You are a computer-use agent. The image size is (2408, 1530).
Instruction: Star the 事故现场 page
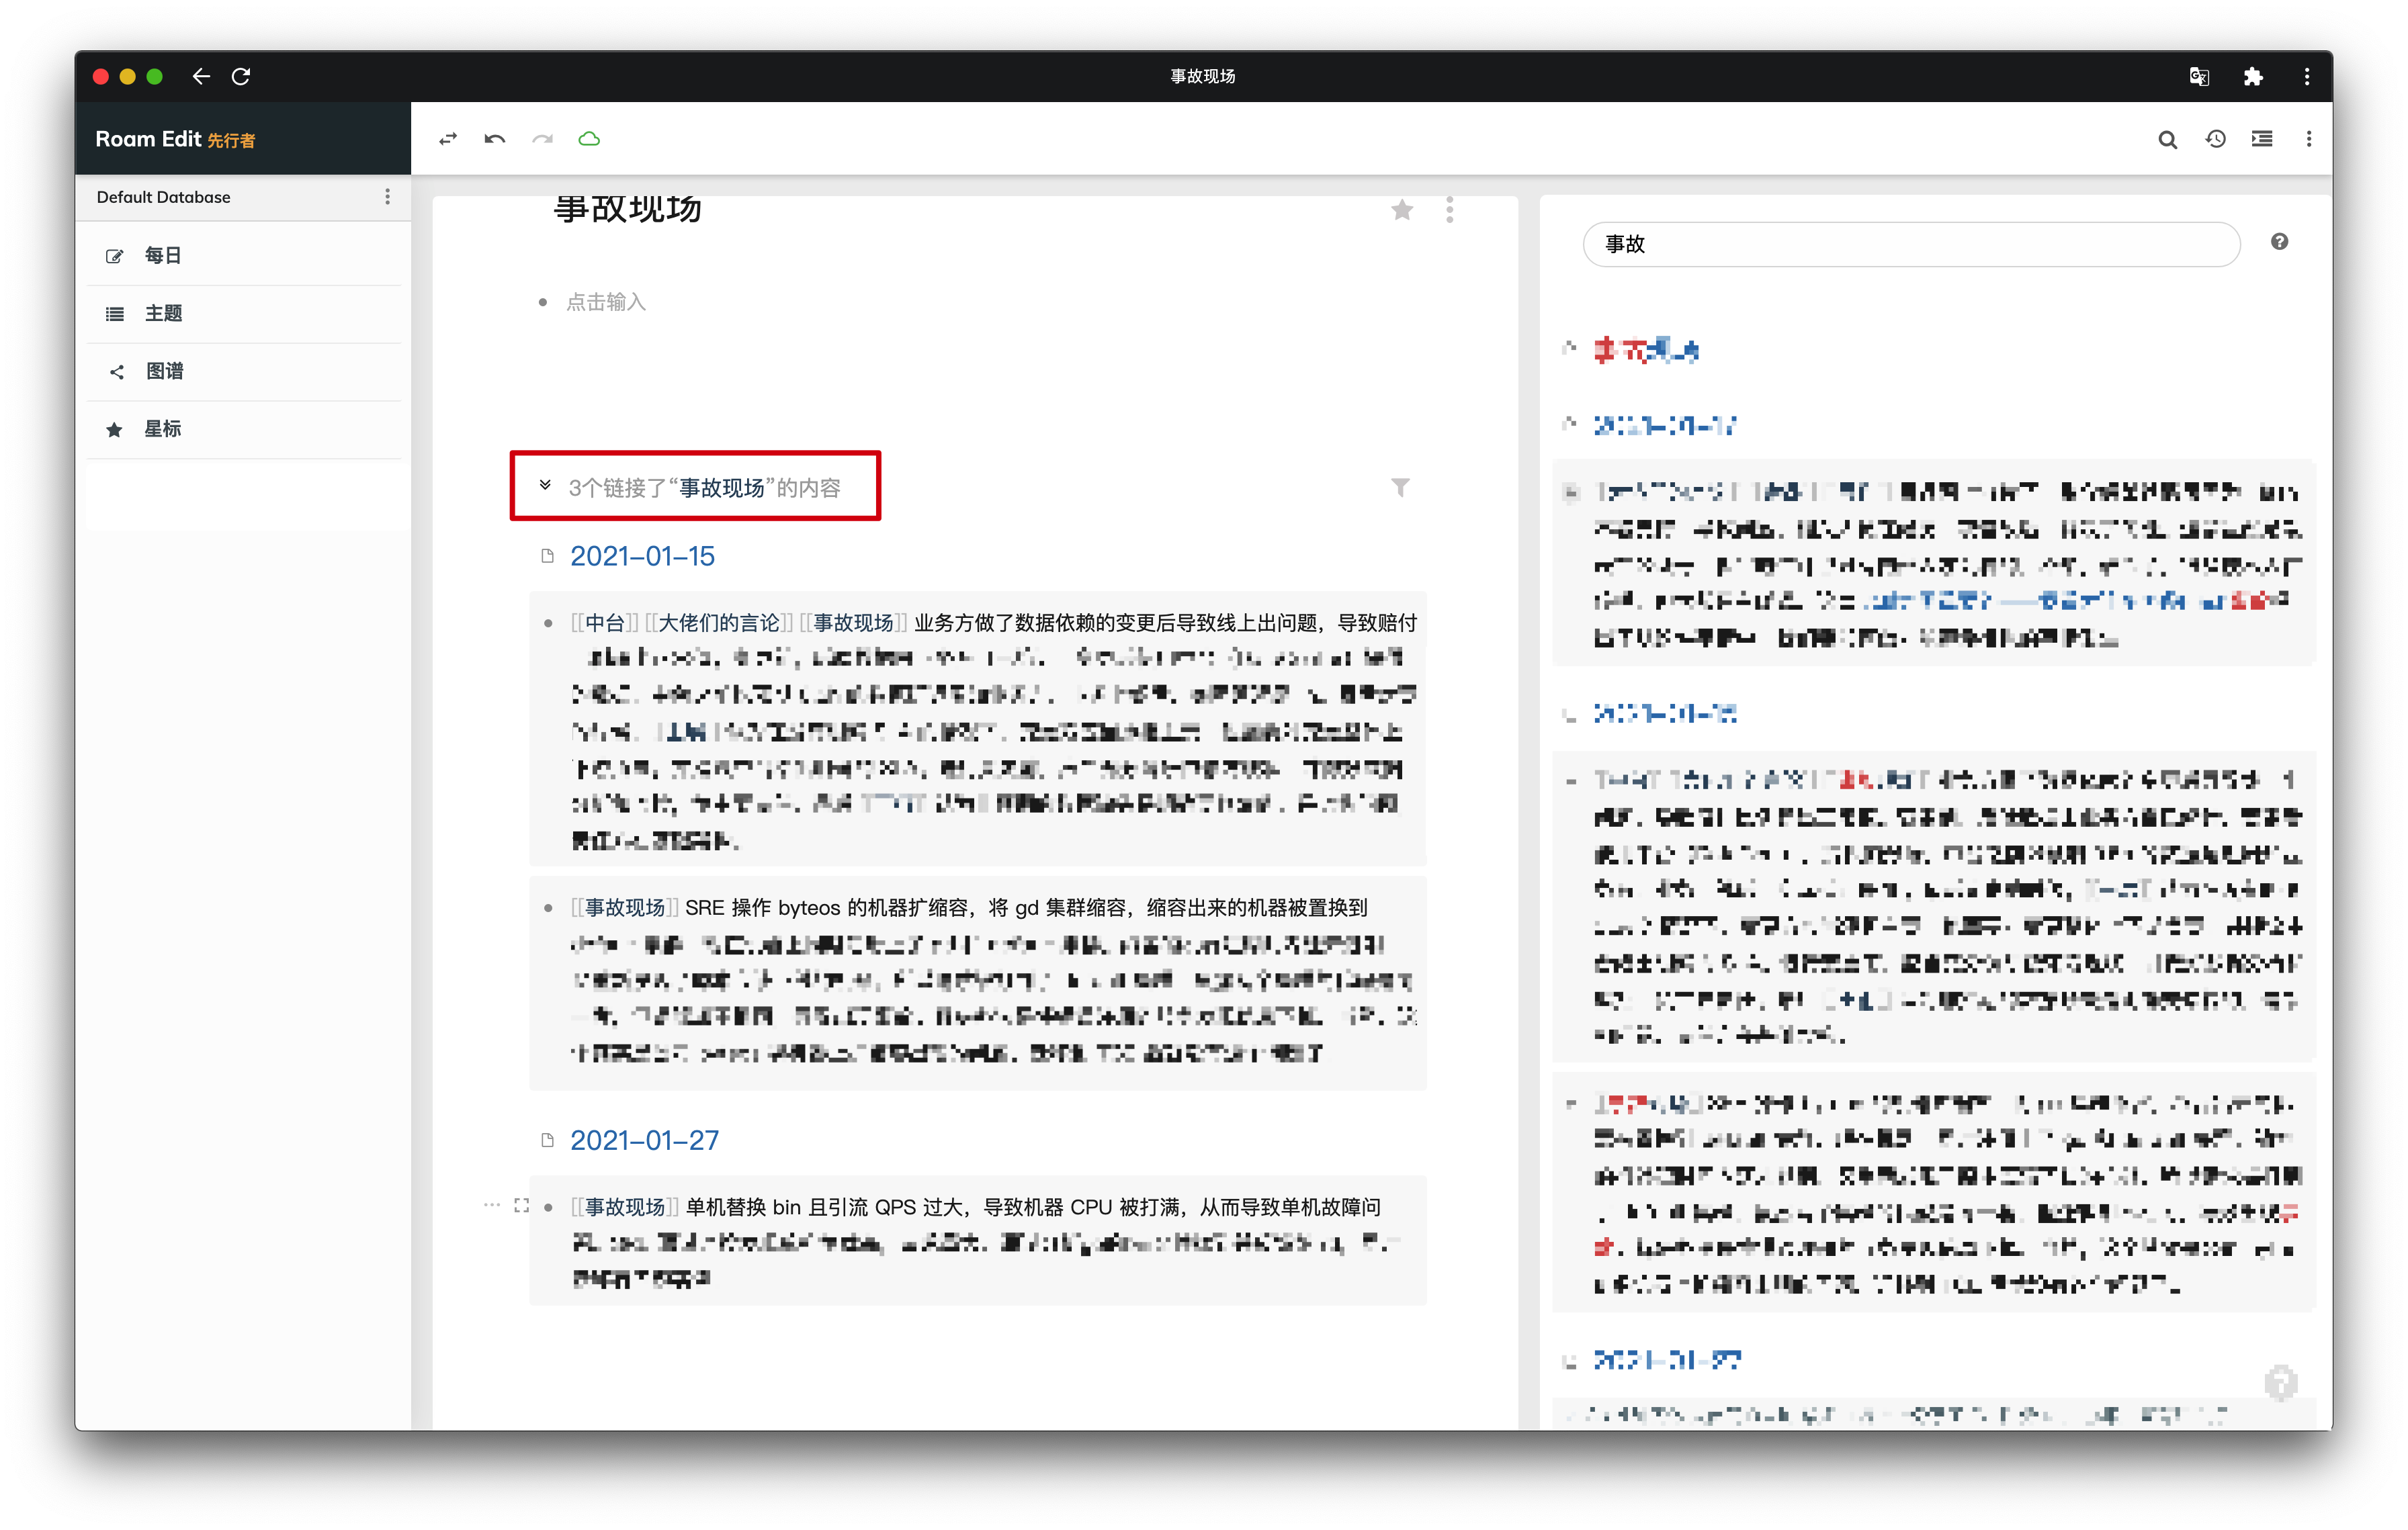1402,210
